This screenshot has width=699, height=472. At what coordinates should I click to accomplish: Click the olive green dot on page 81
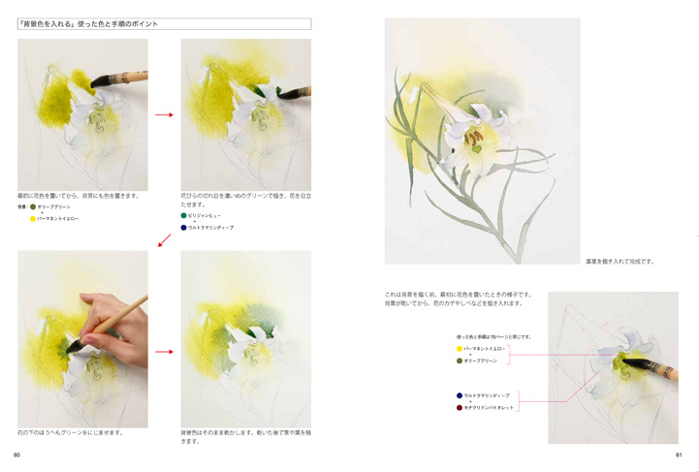tap(460, 361)
